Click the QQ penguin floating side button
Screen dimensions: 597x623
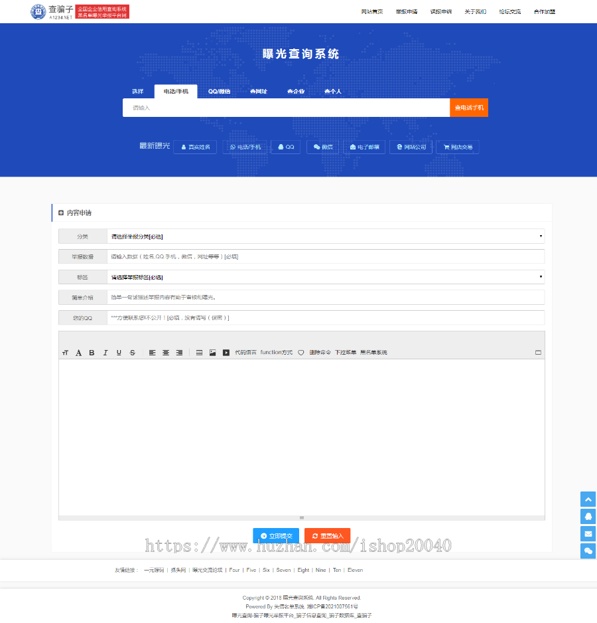coord(588,517)
